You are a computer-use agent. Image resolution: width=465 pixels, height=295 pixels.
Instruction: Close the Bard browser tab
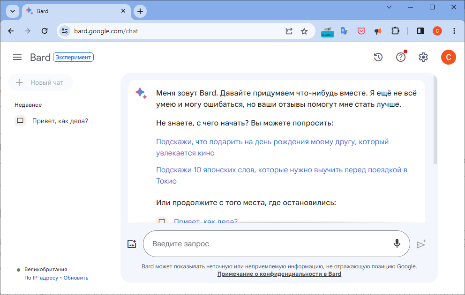123,11
